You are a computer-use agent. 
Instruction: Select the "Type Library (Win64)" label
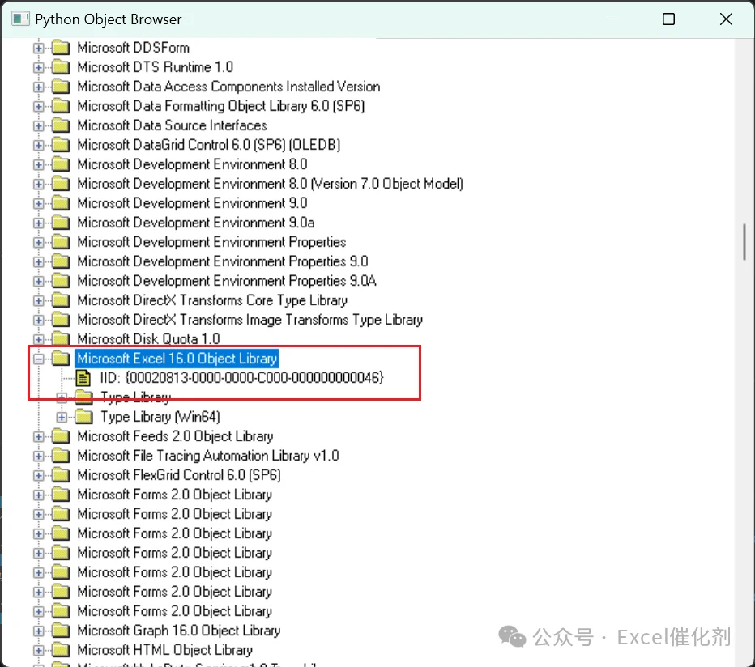point(160,417)
